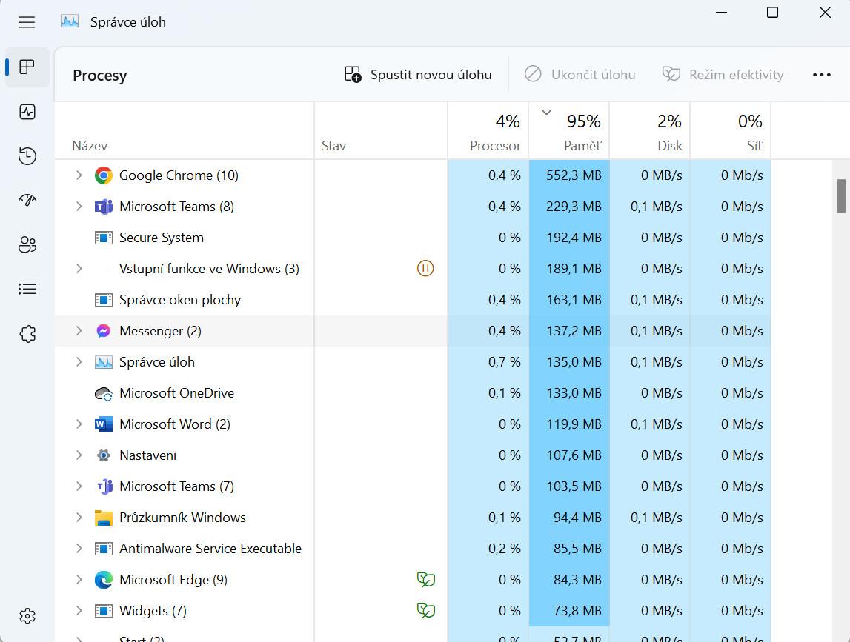Click the 229,3 MB memory value
Screen dimensions: 850x642
(574, 207)
